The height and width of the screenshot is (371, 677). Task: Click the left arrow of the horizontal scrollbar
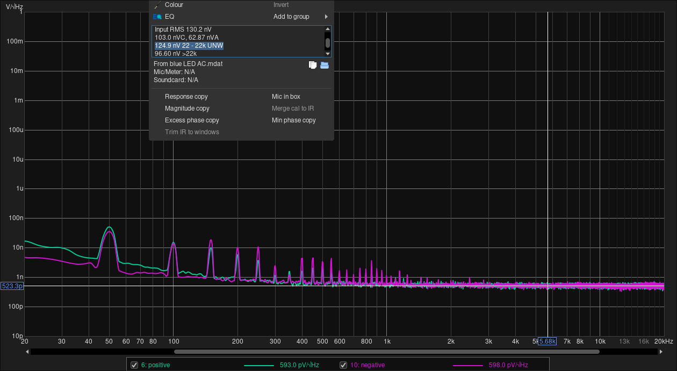(27, 352)
